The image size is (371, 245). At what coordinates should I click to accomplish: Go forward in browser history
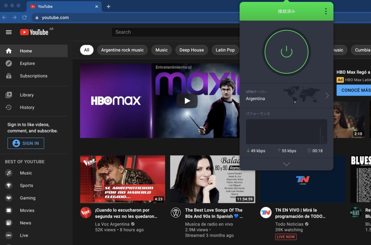(14, 17)
